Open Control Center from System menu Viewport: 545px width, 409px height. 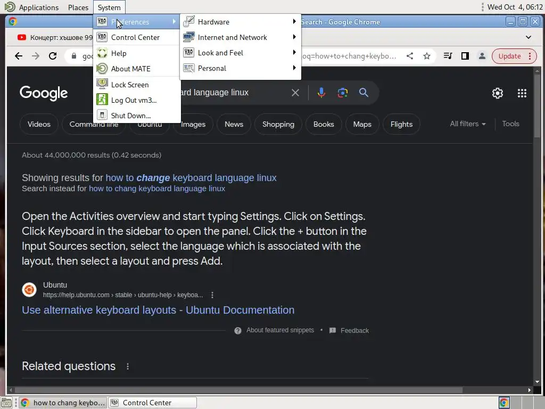137,37
